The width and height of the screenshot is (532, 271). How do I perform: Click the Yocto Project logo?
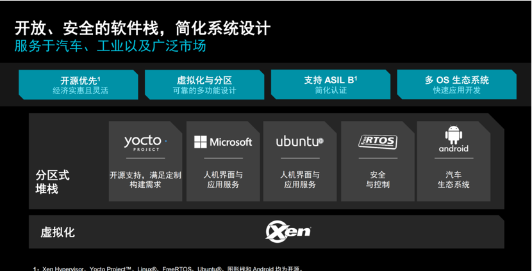(145, 142)
